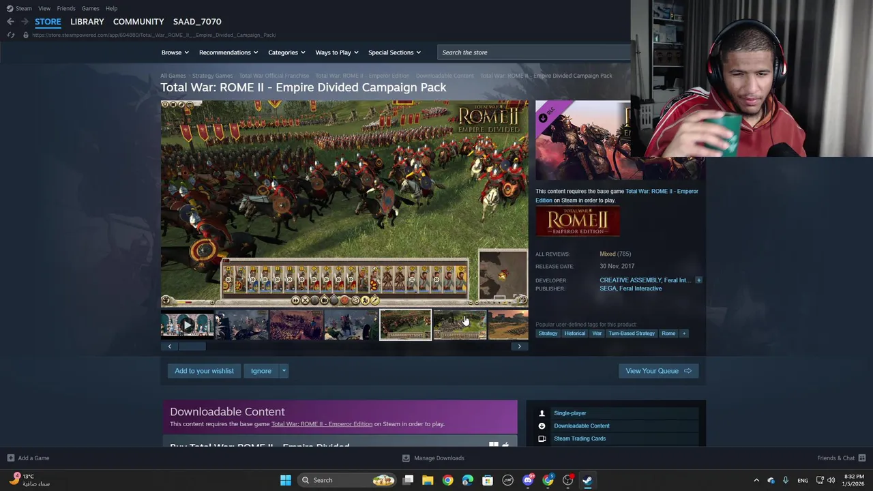Click the Ignore button
The image size is (873, 491).
coord(261,371)
